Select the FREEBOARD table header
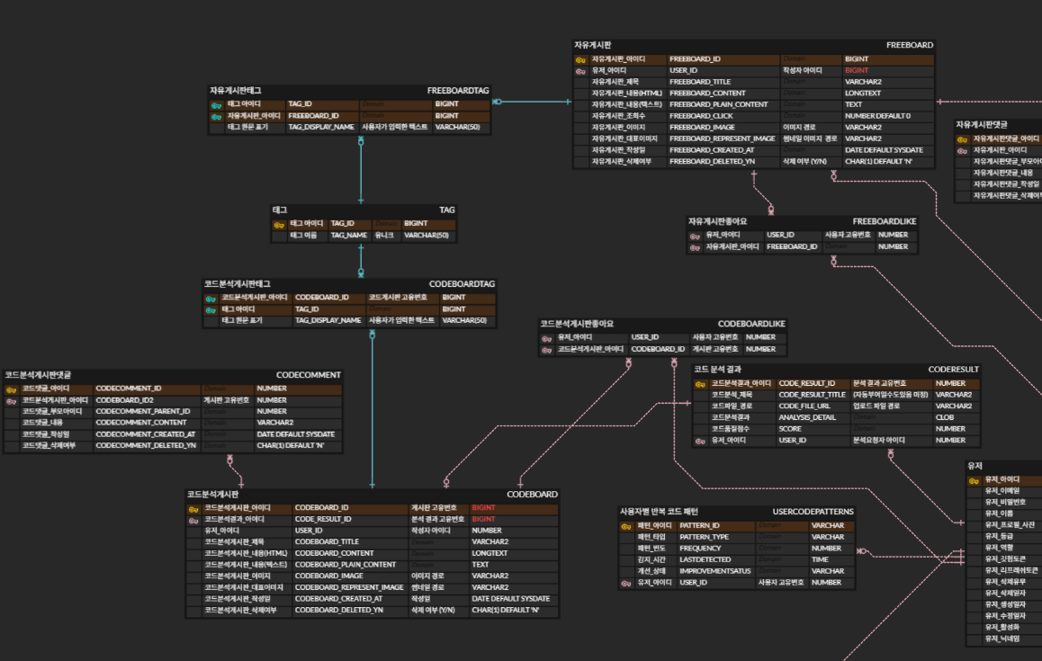The image size is (1042, 661). pos(753,45)
